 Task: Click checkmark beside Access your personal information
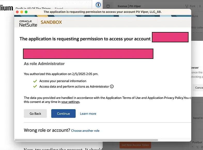(35, 81)
